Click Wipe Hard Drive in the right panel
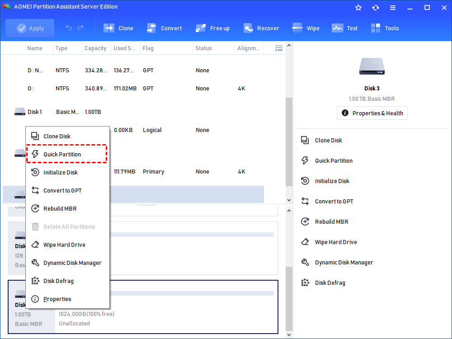The image size is (452, 339). [x=329, y=242]
